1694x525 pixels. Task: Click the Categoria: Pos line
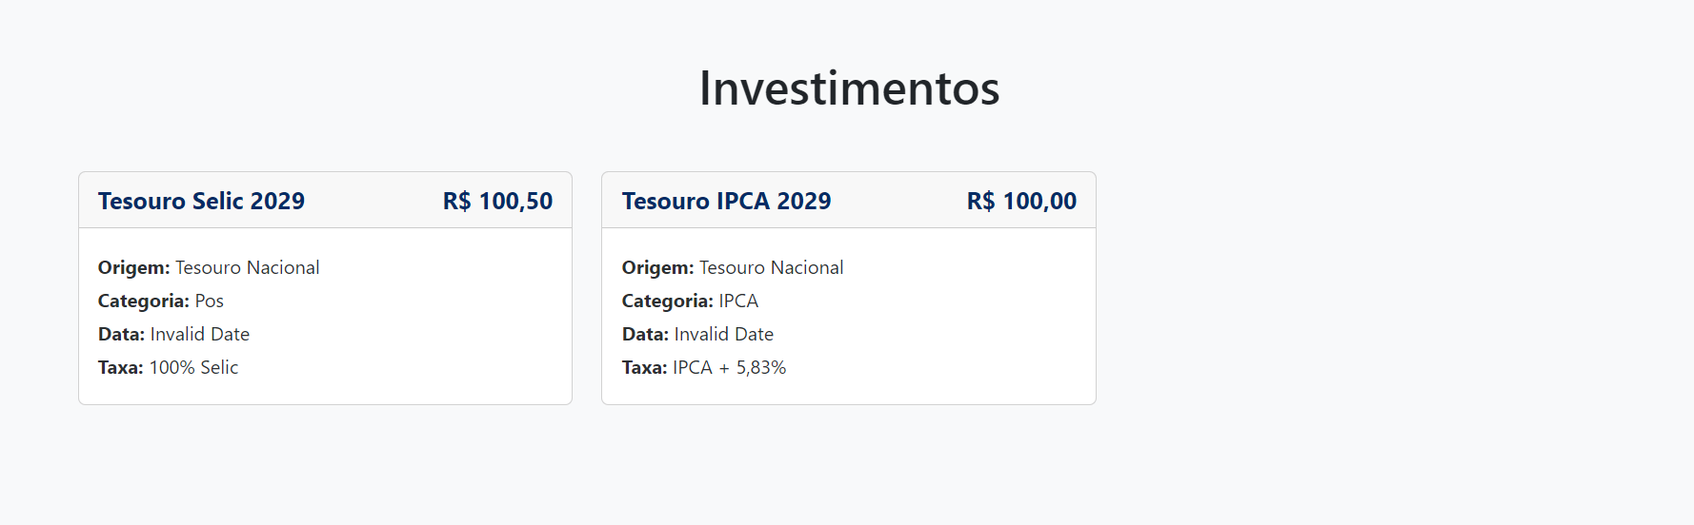click(x=161, y=301)
